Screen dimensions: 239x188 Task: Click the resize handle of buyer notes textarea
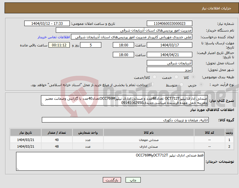18,169
